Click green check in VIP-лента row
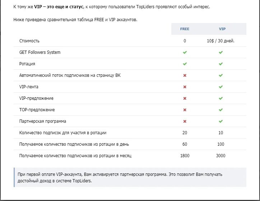This screenshot has width=260, height=201. pyautogui.click(x=220, y=87)
